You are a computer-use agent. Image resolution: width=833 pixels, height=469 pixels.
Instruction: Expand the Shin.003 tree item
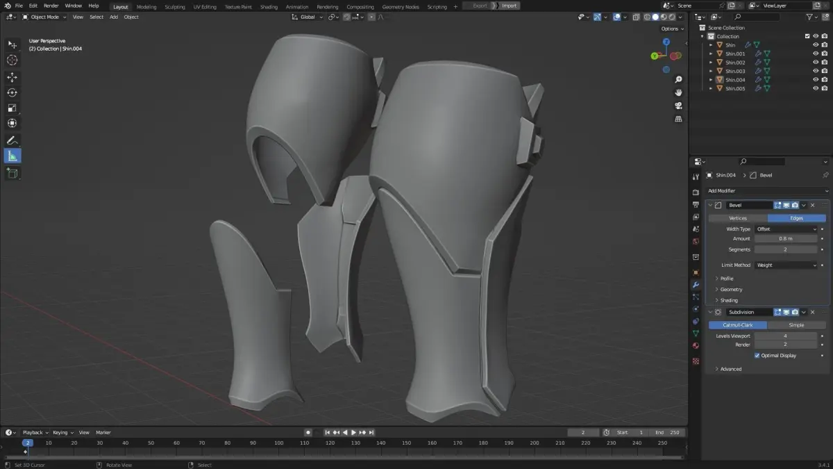click(711, 71)
